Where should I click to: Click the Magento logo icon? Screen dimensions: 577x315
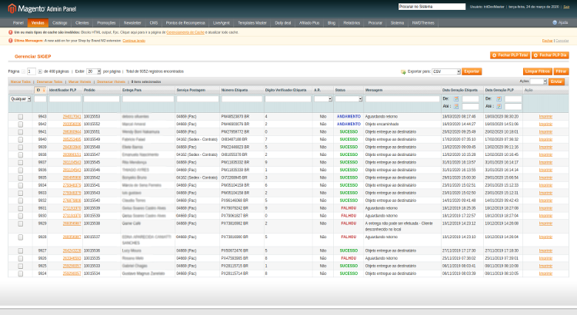[12, 8]
